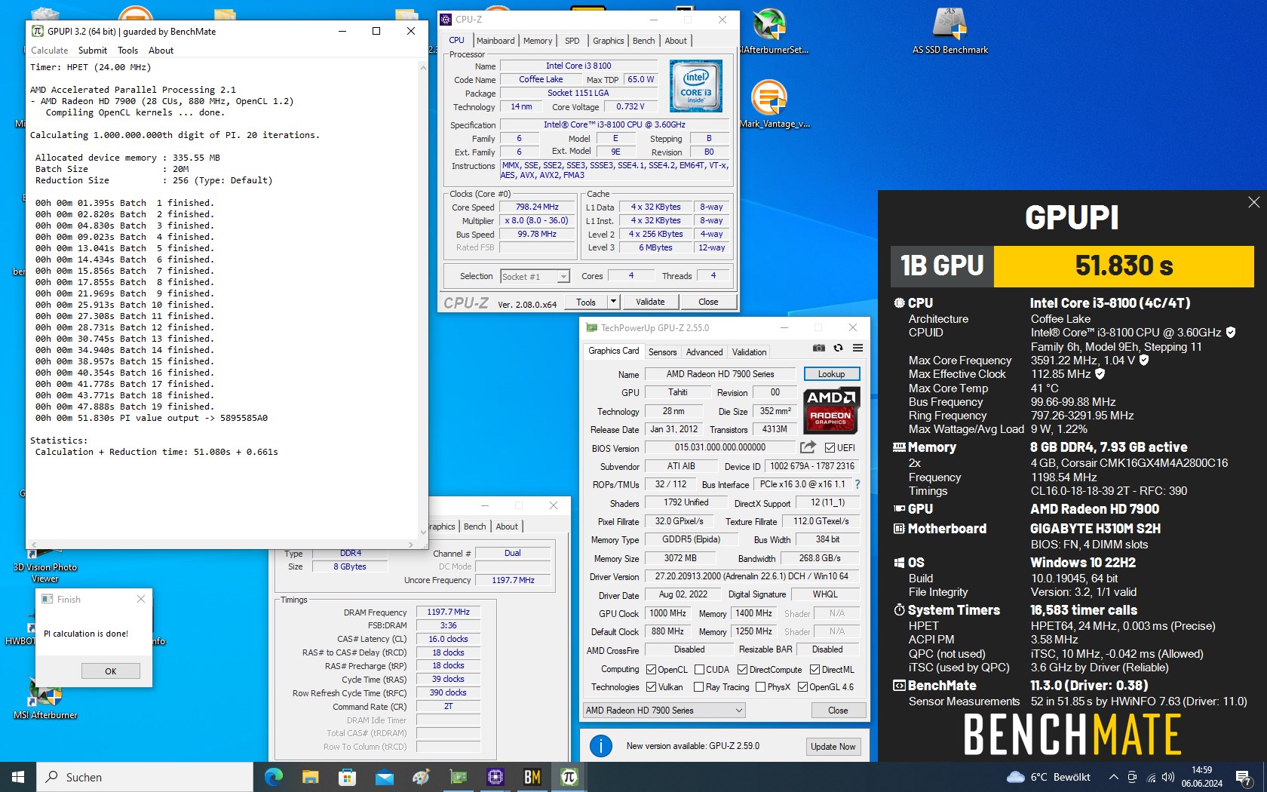Switch to the Mainboard tab in CPU-Z

tap(495, 41)
